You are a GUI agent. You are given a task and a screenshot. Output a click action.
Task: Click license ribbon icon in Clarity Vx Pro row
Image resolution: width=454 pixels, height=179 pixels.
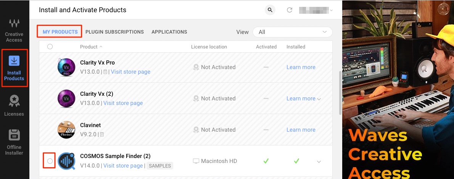click(196, 67)
